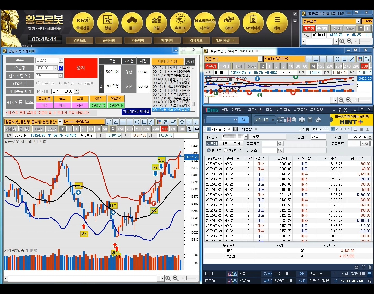Open the S&P gold button
374x294 pixels.
click(x=229, y=23)
